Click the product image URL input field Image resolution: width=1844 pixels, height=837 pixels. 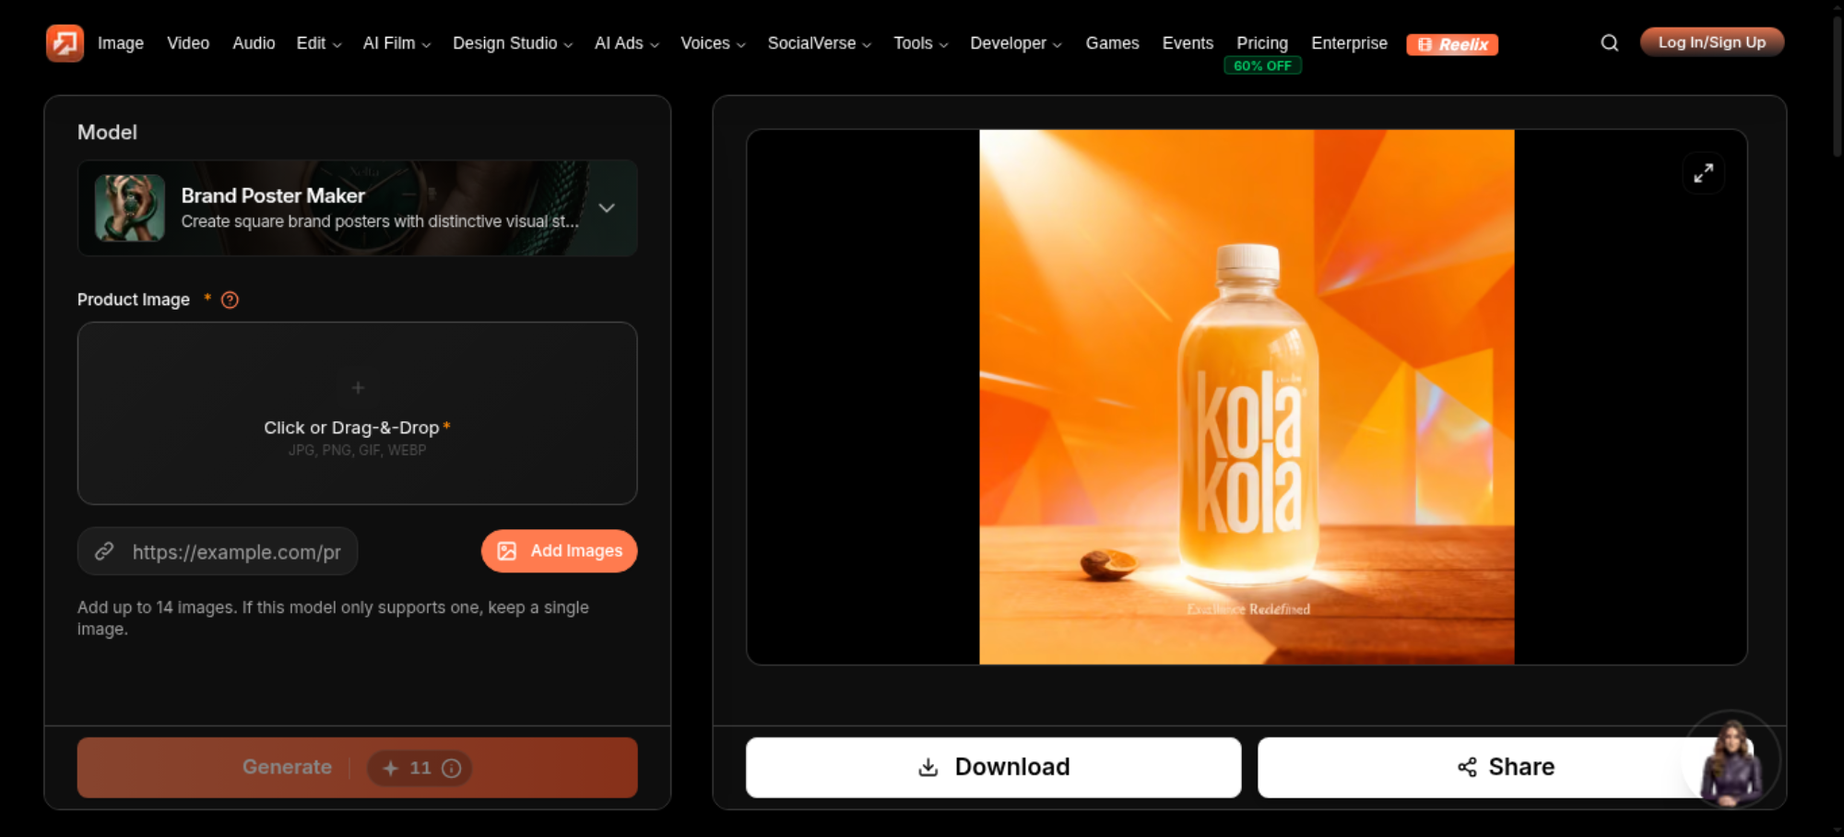(218, 551)
